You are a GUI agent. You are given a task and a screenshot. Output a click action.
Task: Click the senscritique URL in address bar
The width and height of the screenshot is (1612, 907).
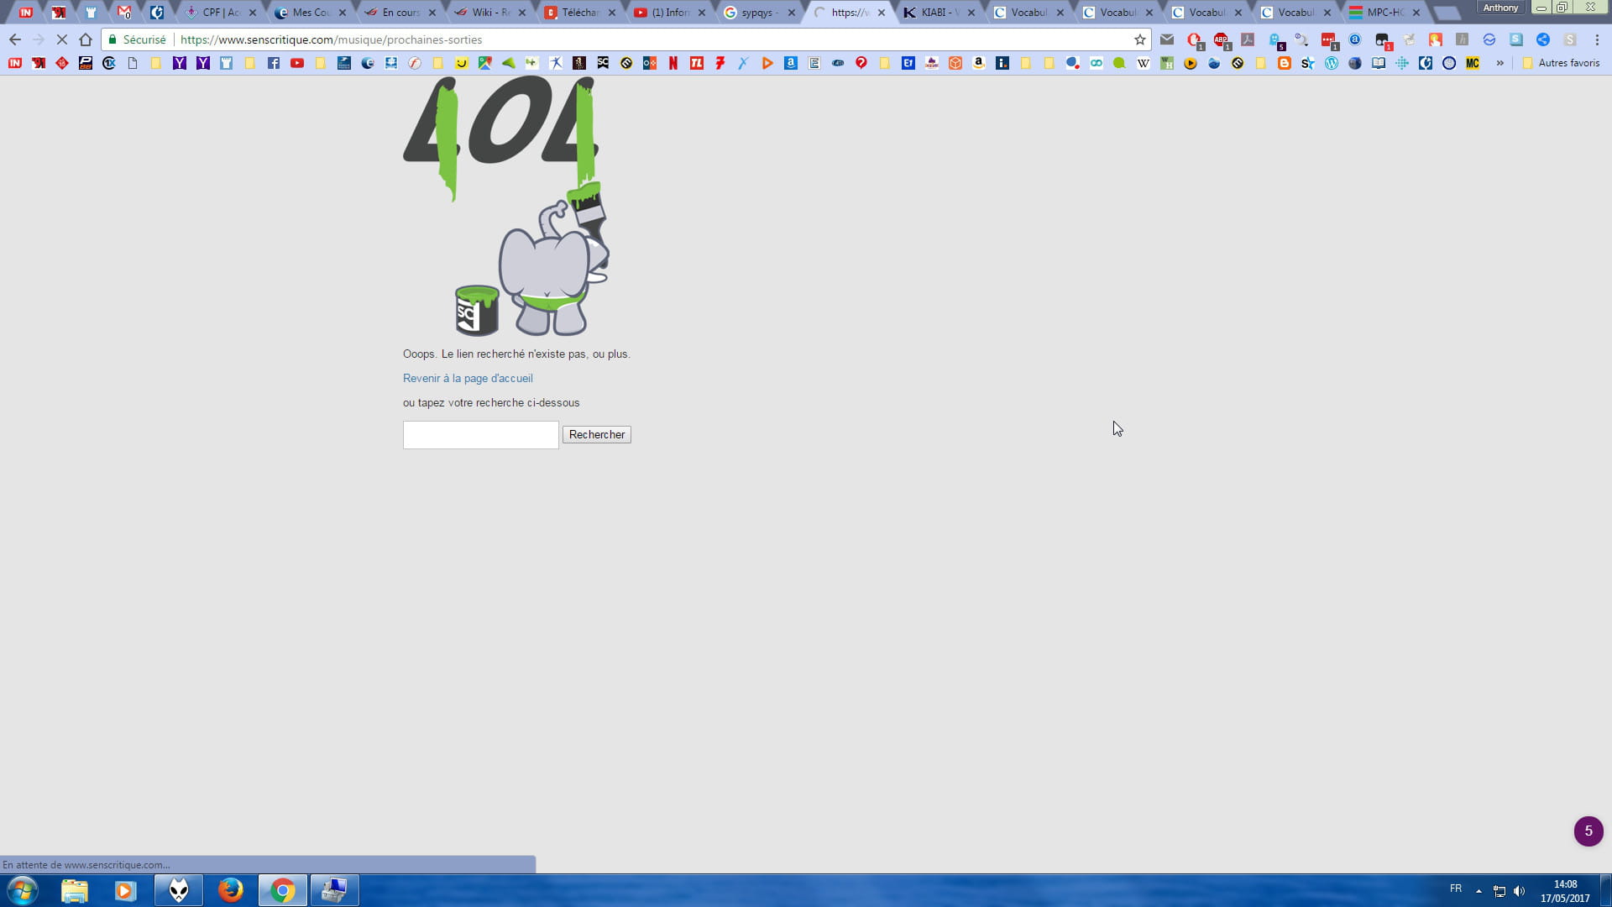click(x=331, y=39)
